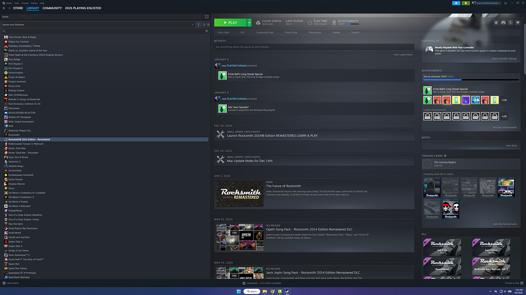Toggle sort order arrow in library sidebar
Screen dimensions: 526x295
click(198, 25)
